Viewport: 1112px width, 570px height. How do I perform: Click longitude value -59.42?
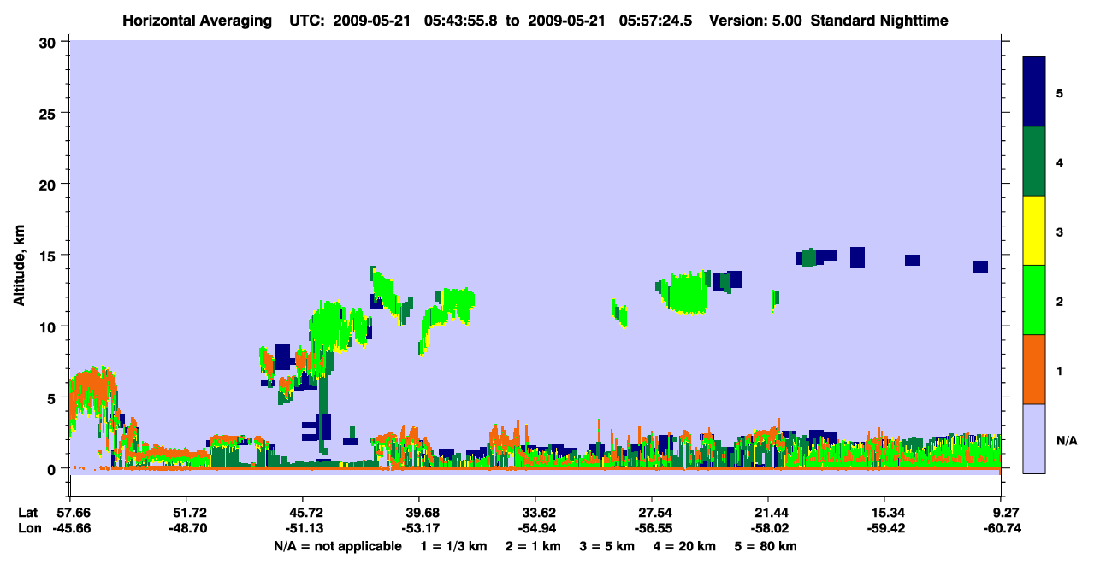[884, 528]
